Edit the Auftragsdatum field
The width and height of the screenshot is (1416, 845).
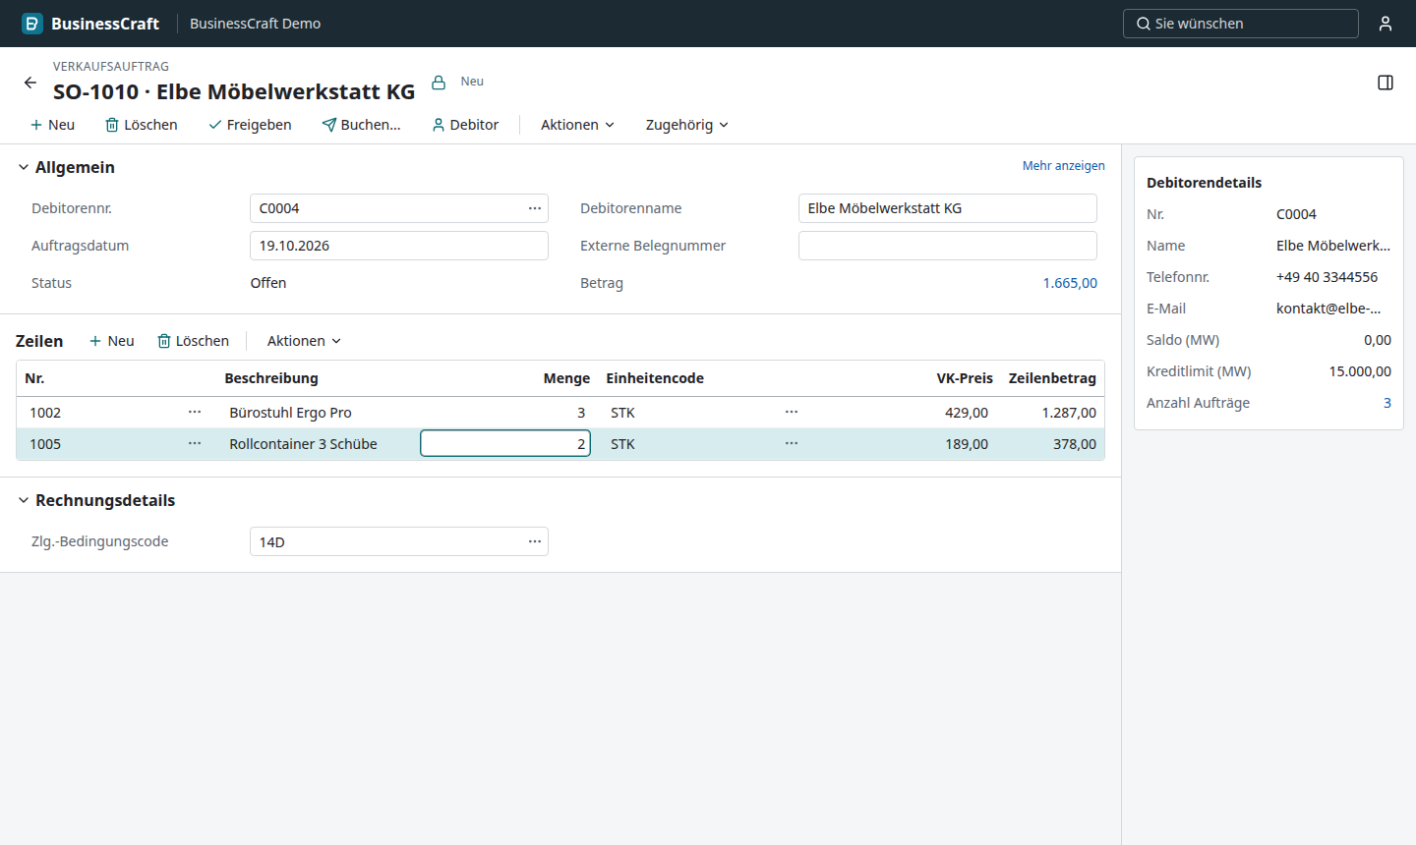coord(399,246)
